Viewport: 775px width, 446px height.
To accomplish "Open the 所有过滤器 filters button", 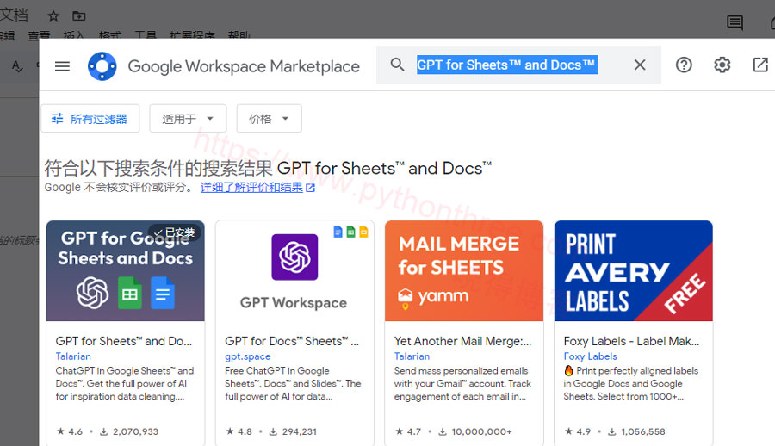I will point(90,118).
